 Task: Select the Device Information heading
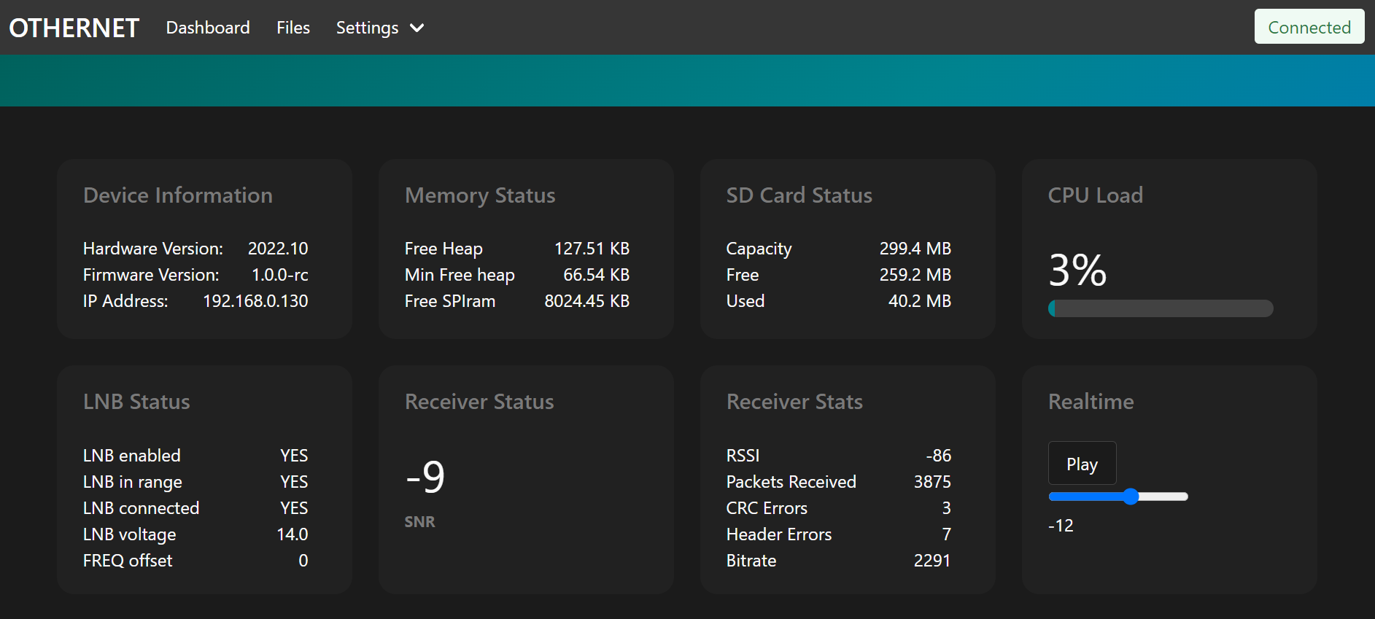click(x=178, y=195)
